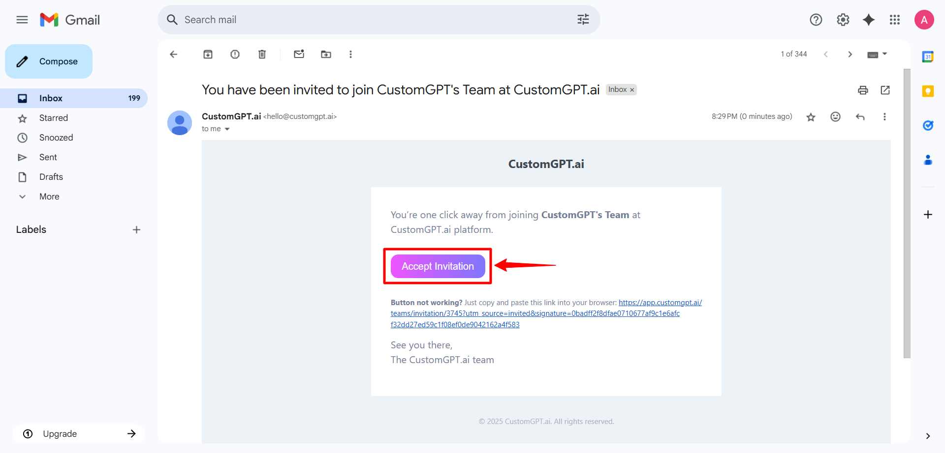This screenshot has height=453, width=945.
Task: Open Google Keep side panel
Action: pos(928,91)
